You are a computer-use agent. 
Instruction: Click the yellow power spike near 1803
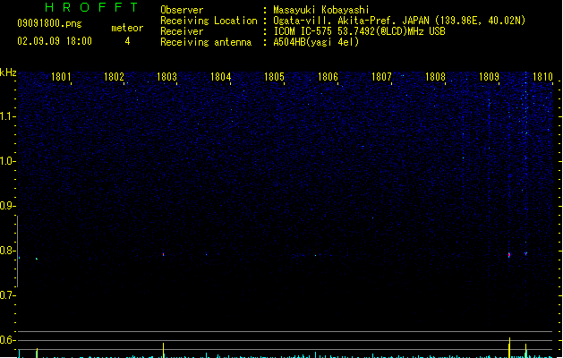point(164,350)
